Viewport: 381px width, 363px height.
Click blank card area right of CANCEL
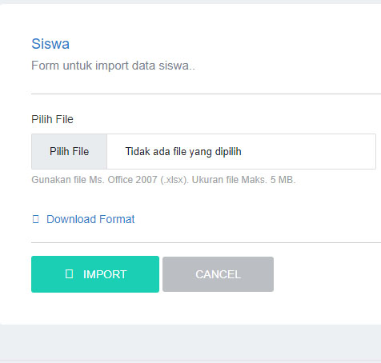(327, 274)
